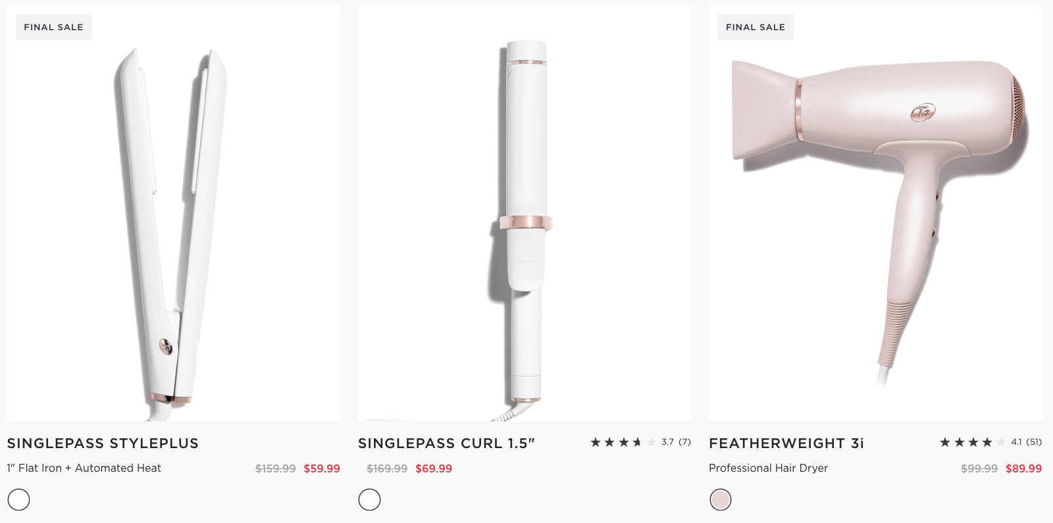Click the $69.99 sale price
Viewport: 1053px width, 523px height.
click(x=434, y=468)
